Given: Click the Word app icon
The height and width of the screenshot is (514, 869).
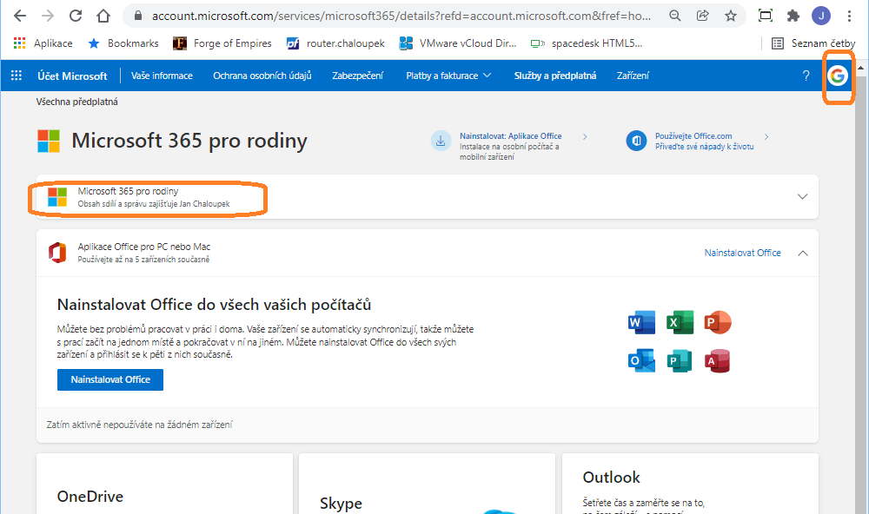Looking at the screenshot, I should 642,322.
